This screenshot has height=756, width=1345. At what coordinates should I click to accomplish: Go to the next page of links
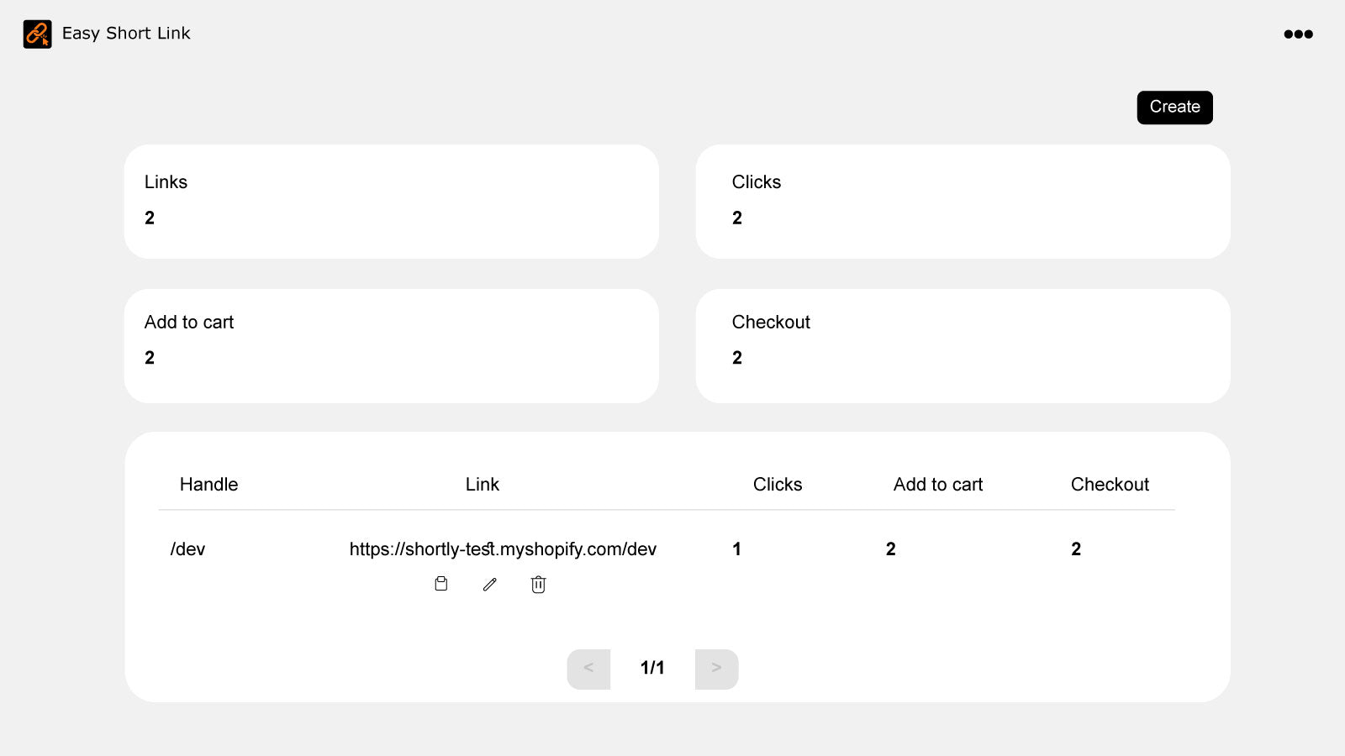(x=716, y=669)
